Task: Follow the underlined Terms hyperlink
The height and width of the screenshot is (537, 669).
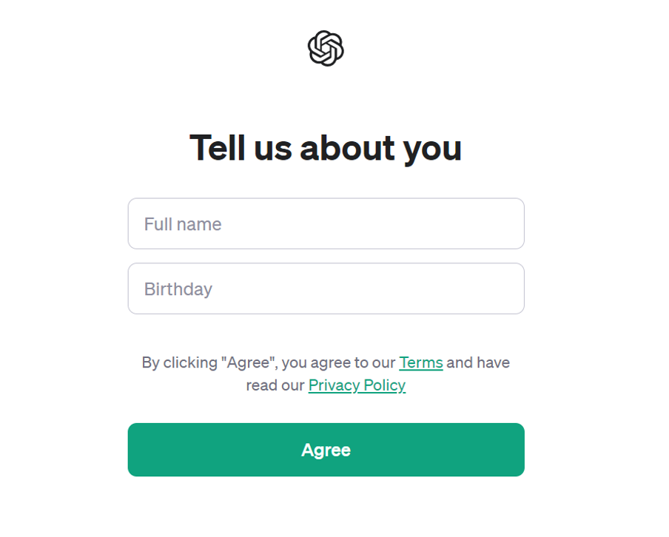Action: (x=420, y=362)
